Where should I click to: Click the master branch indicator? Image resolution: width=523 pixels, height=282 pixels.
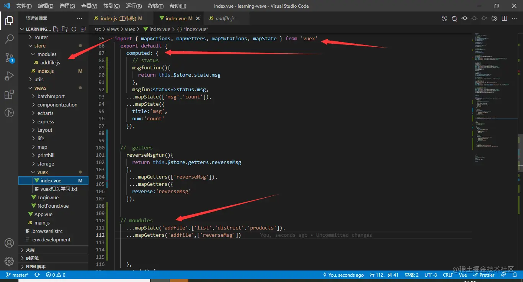tap(17, 275)
